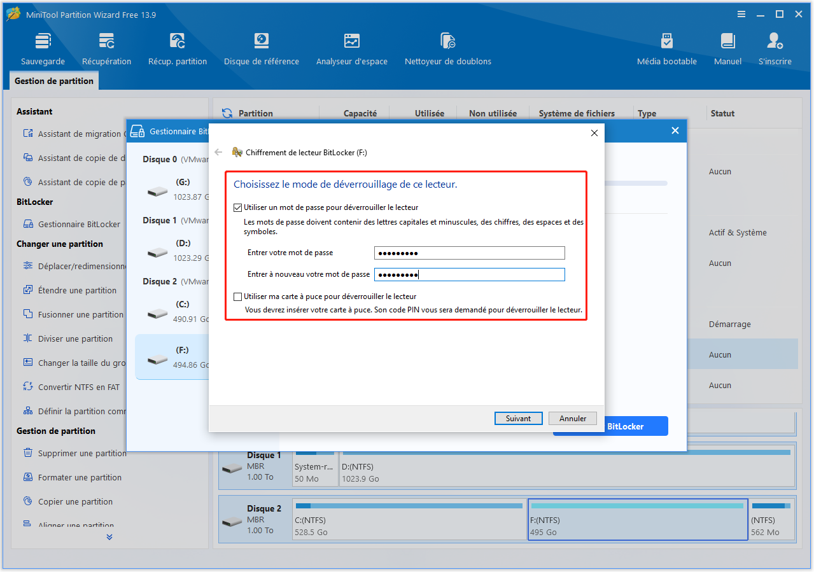Select Copier une partition
Viewport: 814px width, 572px height.
pos(68,501)
